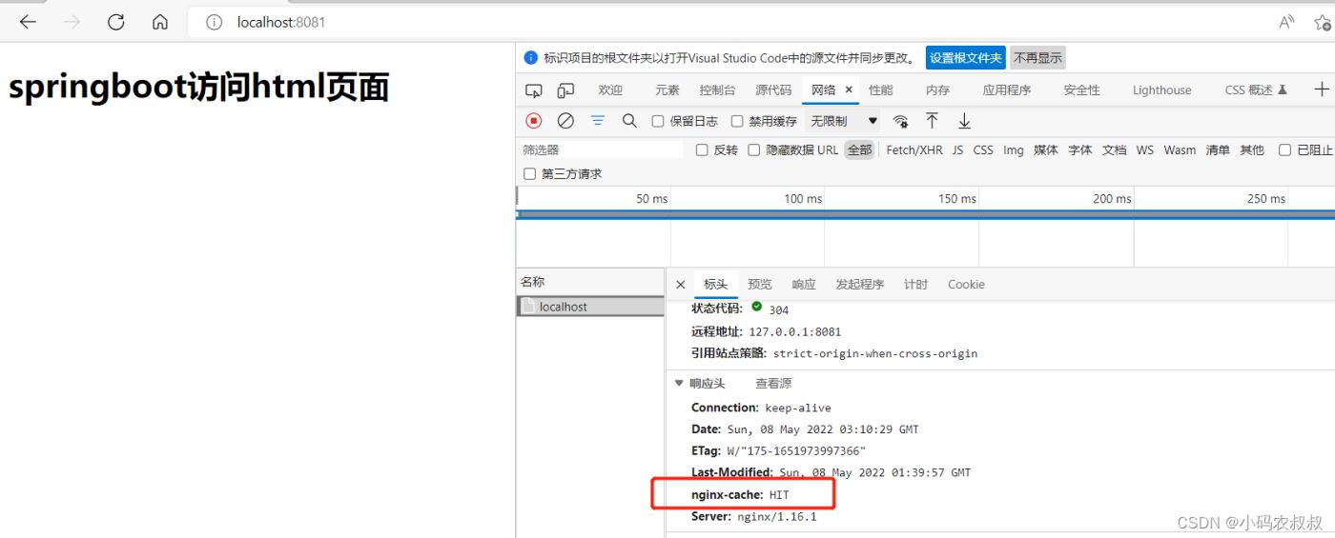Click the import HAR upload arrow icon
This screenshot has height=538, width=1335.
click(x=933, y=121)
